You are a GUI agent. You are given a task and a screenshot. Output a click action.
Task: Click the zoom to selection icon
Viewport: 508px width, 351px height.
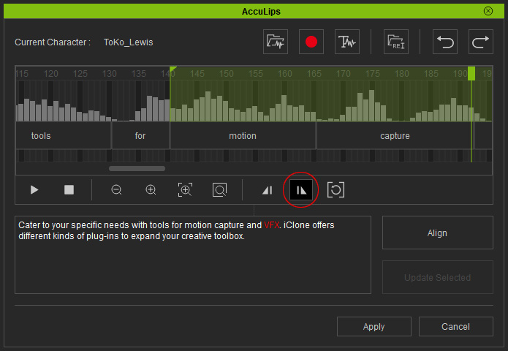tap(185, 190)
